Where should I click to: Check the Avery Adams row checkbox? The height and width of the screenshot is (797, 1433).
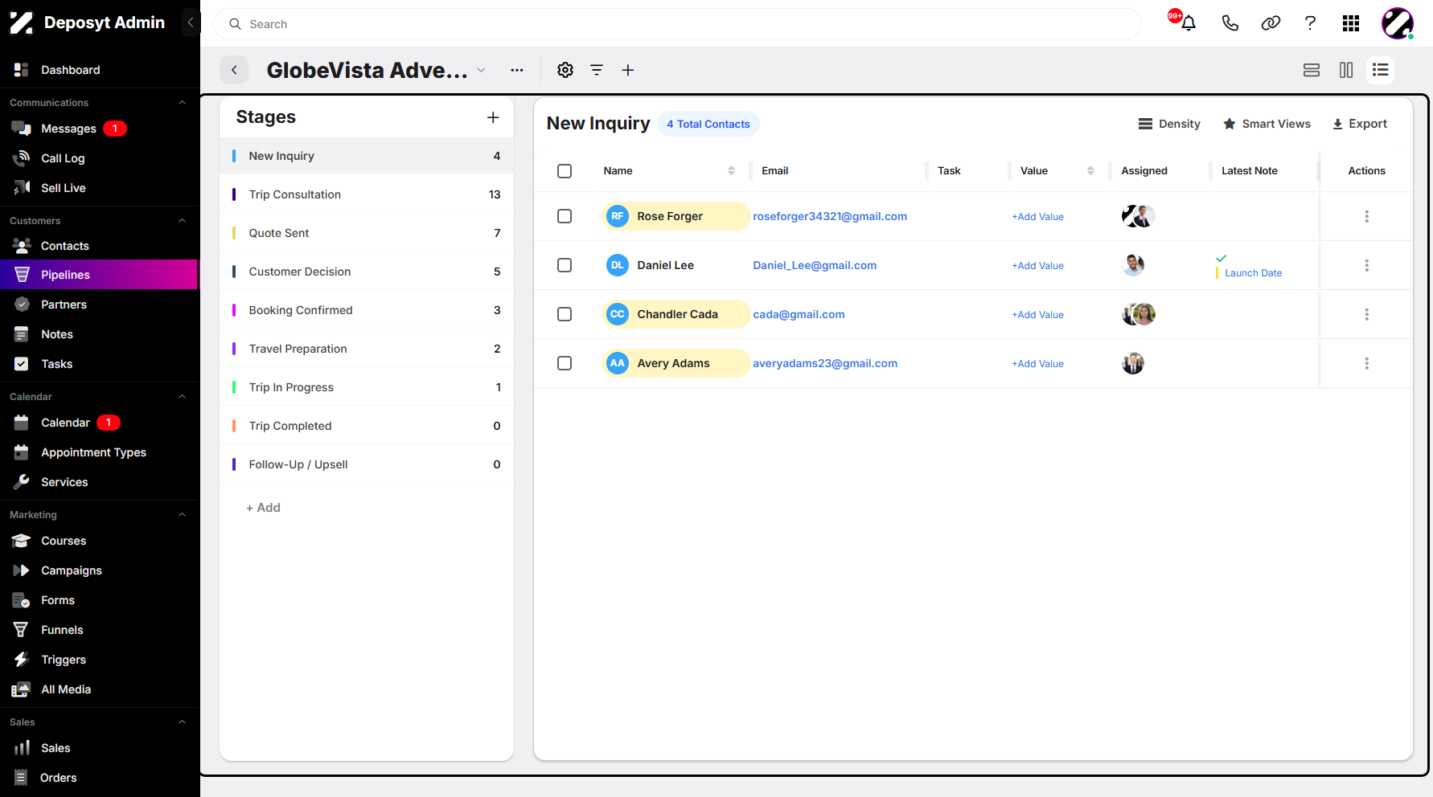tap(565, 363)
